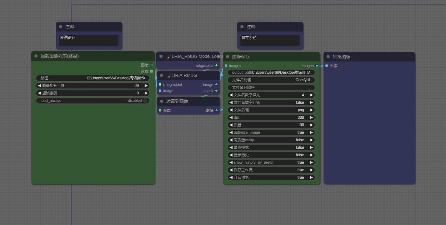446x225 pixels.
Task: Collapse the 加载图像列表(路径) node via its dot
Action: [x=36, y=56]
